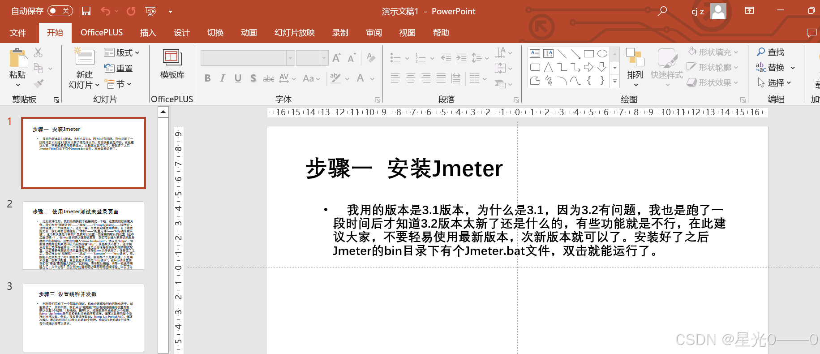Open ribbon display options icon
Image resolution: width=820 pixels, height=354 pixels.
pyautogui.click(x=749, y=10)
